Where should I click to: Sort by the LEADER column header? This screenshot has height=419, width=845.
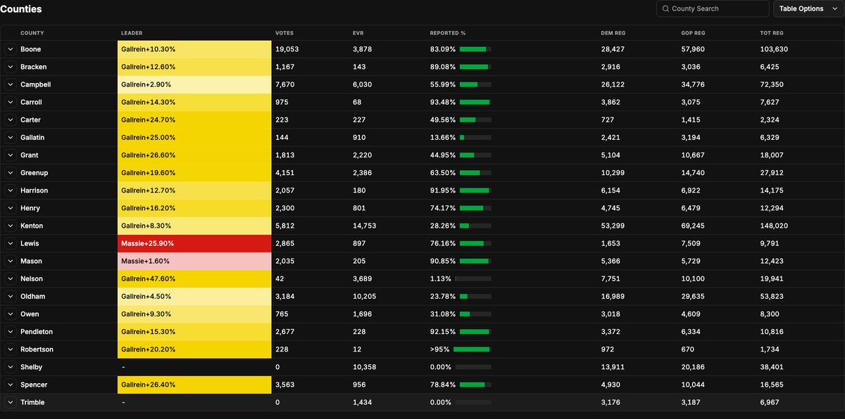pos(132,33)
